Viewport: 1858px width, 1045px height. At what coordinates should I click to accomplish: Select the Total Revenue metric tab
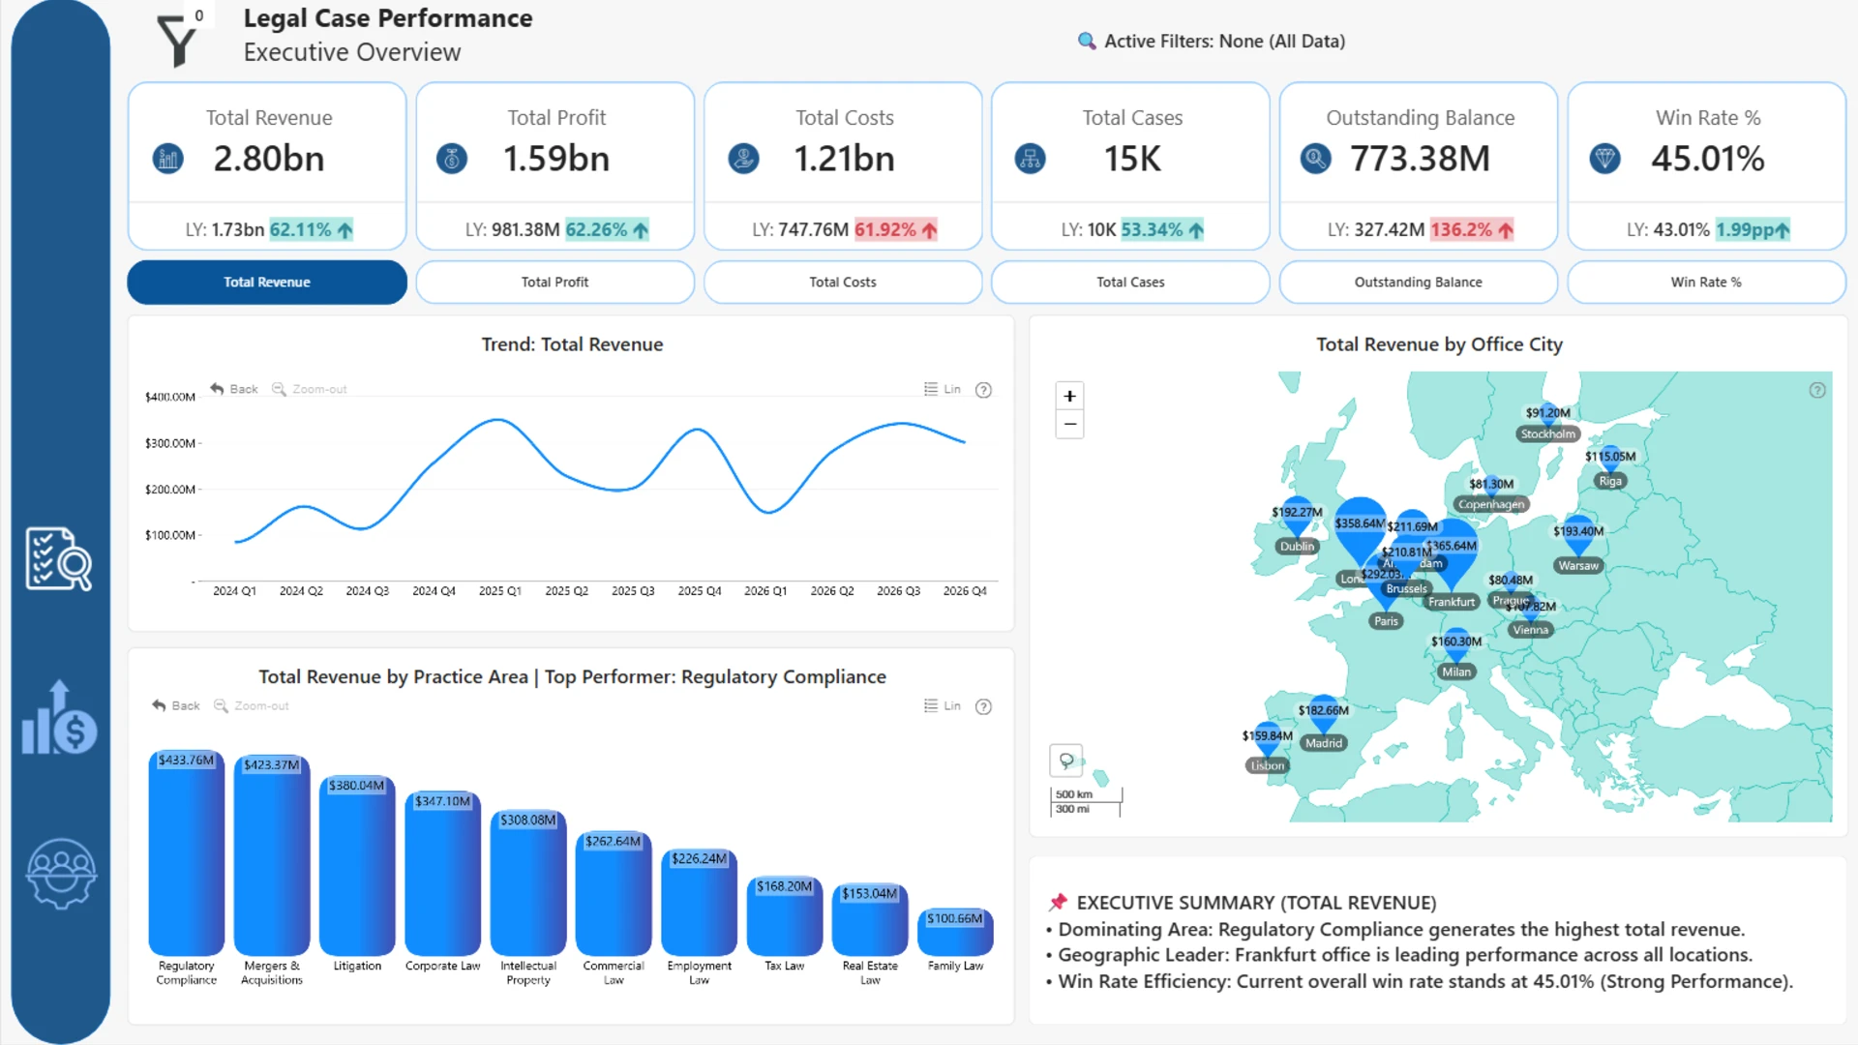tap(267, 282)
